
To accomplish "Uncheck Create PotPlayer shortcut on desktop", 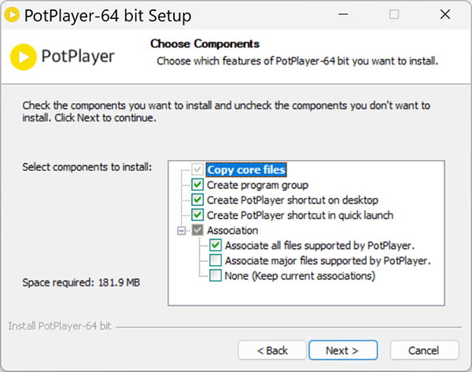I will (x=197, y=200).
